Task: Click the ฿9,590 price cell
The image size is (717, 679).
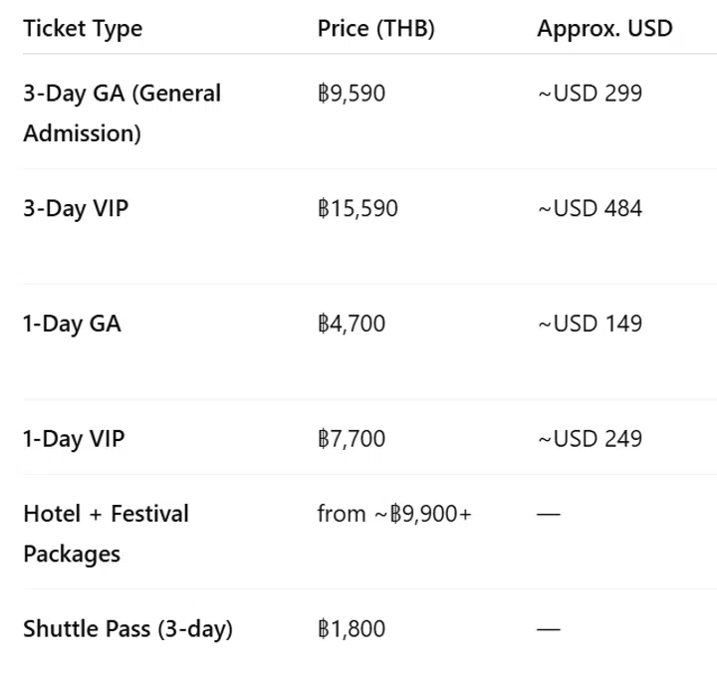Action: point(351,94)
